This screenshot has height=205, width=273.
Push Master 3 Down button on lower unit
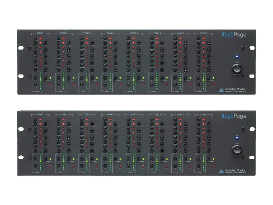(x=82, y=166)
